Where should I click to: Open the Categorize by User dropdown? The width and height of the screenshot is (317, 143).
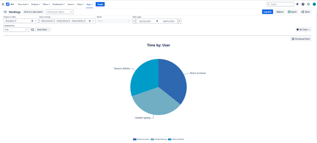(16, 30)
